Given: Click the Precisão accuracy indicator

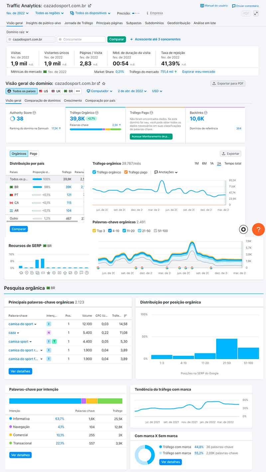Looking at the screenshot, I should coord(136,13).
